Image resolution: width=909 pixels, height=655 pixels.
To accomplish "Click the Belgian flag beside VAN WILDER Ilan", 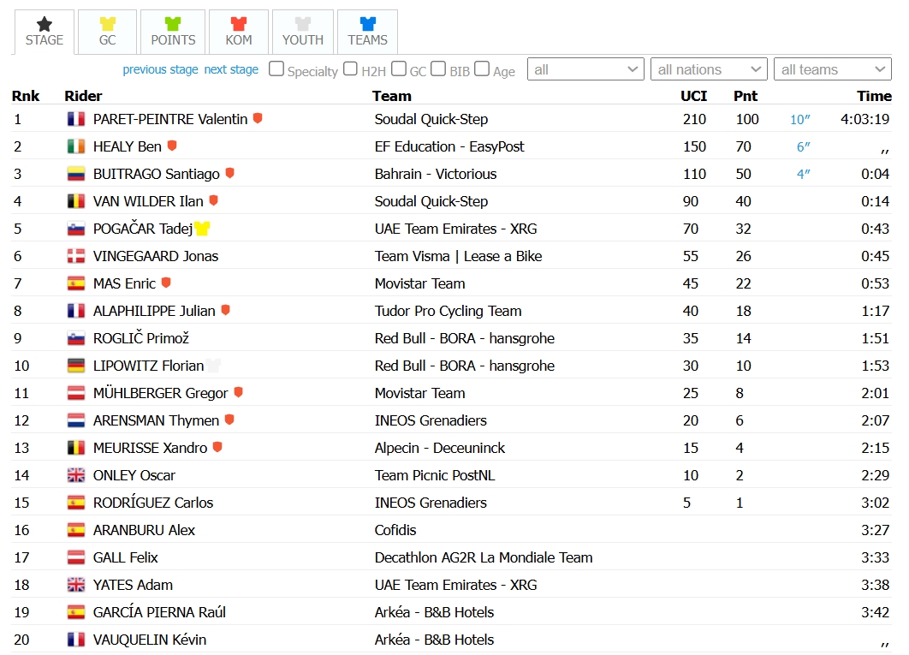I will click(x=76, y=201).
